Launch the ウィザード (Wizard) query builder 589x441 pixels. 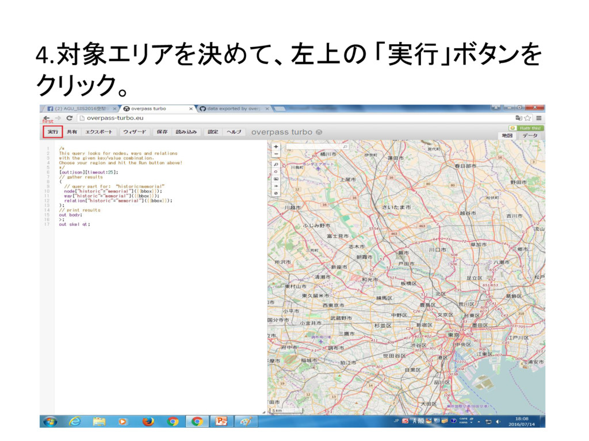coord(135,131)
